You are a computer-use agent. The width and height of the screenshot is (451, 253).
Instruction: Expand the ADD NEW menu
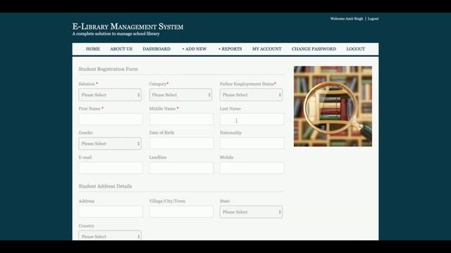(x=194, y=49)
